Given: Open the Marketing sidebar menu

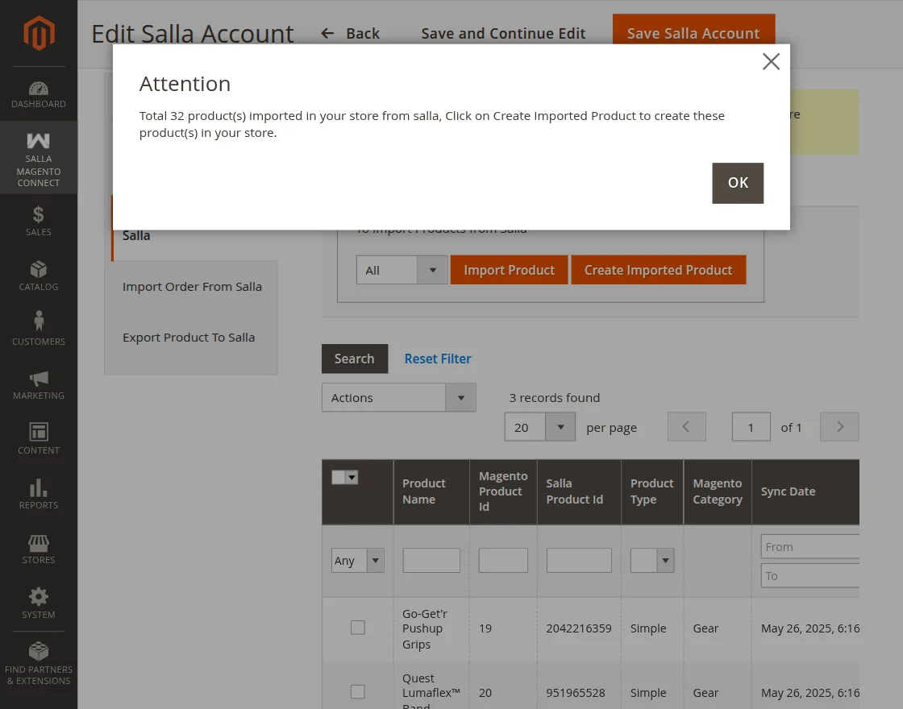Looking at the screenshot, I should tap(39, 386).
